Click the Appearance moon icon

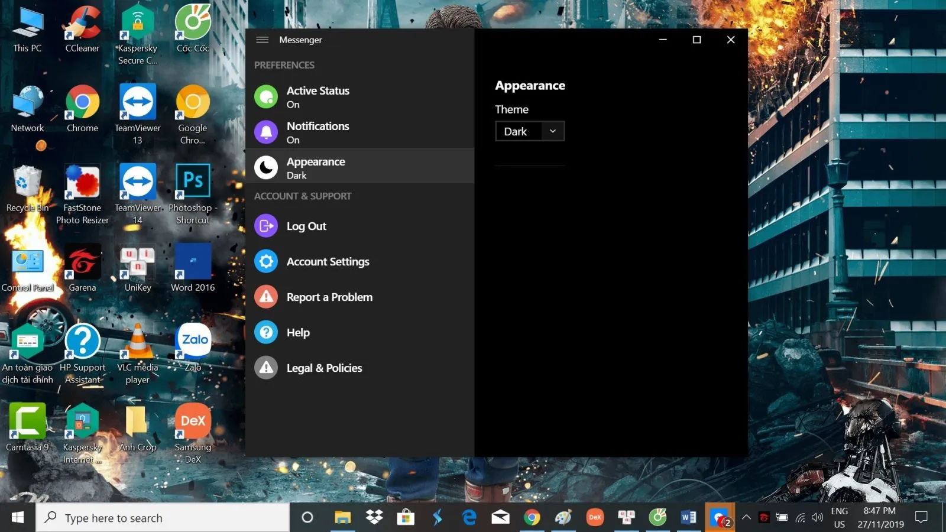point(266,168)
